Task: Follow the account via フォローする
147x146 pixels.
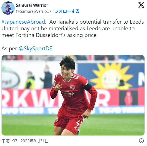Action: click(x=67, y=11)
